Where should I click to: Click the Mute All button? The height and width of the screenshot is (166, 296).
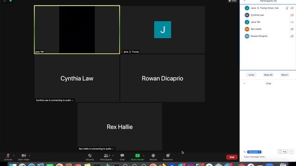click(x=268, y=75)
